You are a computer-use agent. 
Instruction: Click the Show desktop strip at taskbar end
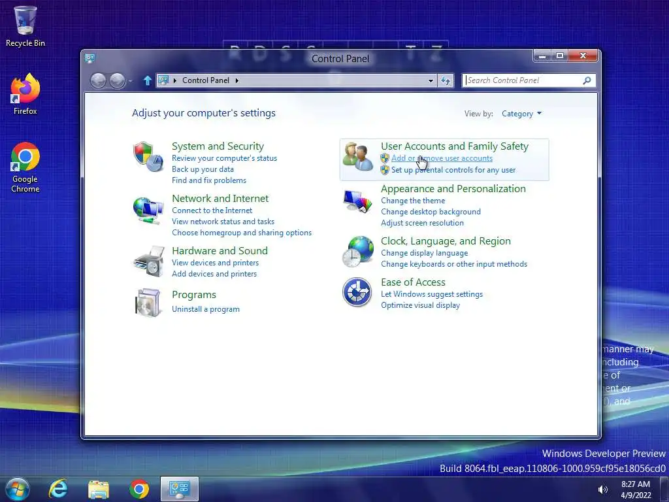[664, 489]
